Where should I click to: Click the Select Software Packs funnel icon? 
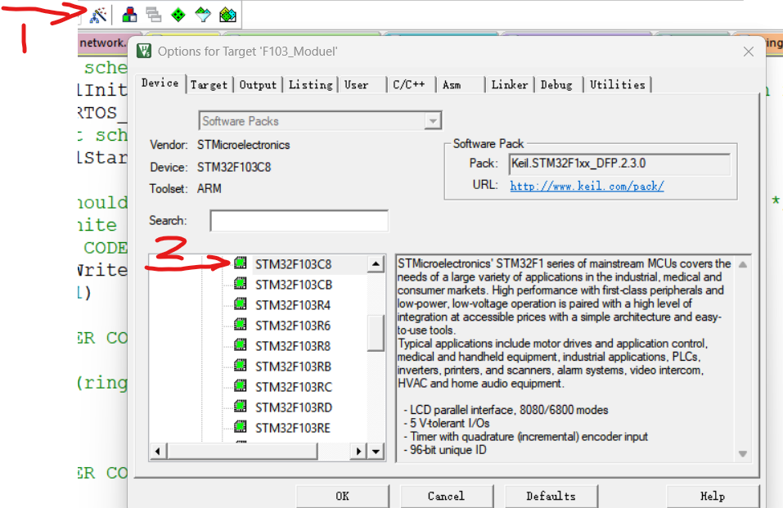point(202,14)
